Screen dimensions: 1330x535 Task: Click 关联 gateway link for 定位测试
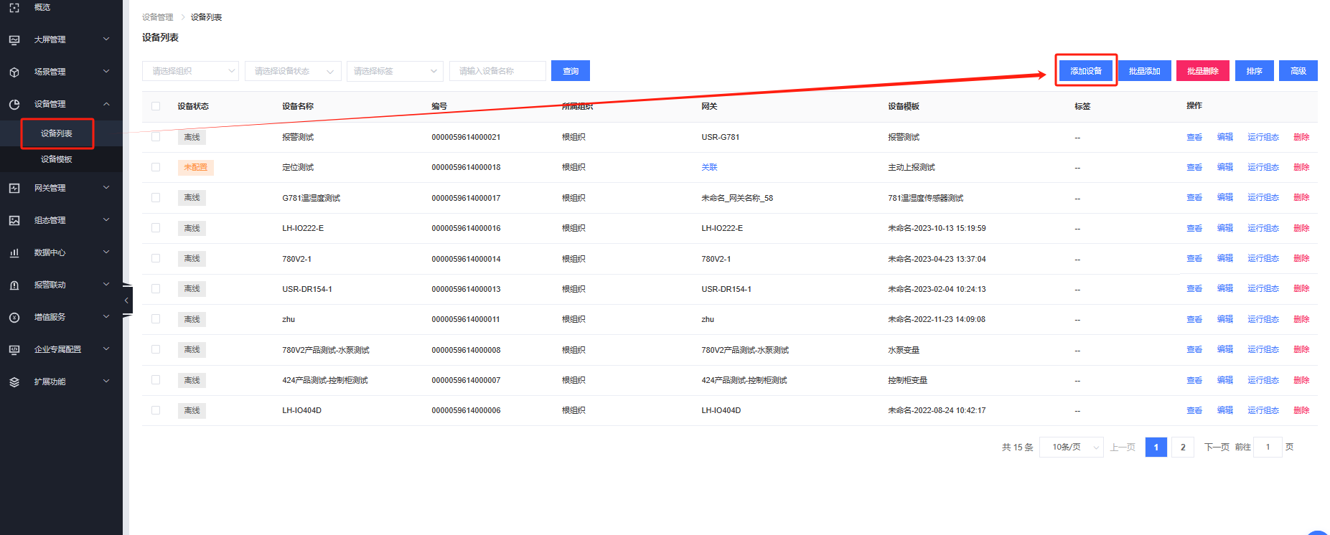[x=709, y=167]
